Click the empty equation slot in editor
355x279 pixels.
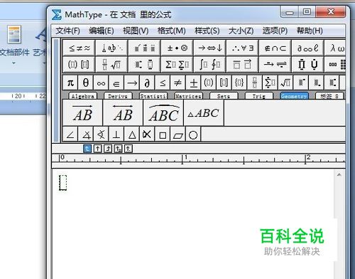pyautogui.click(x=63, y=183)
